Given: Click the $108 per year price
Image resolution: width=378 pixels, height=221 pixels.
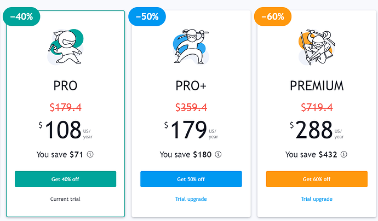Looking at the screenshot, I should pyautogui.click(x=65, y=130).
